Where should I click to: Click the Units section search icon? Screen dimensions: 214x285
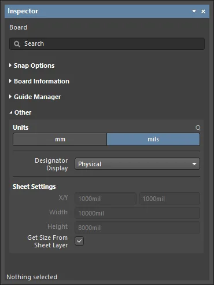[x=198, y=127]
